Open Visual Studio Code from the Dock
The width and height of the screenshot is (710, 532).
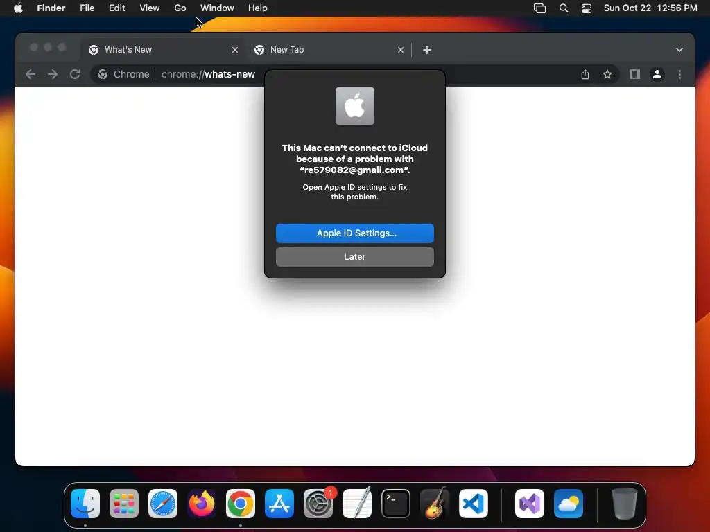[473, 504]
